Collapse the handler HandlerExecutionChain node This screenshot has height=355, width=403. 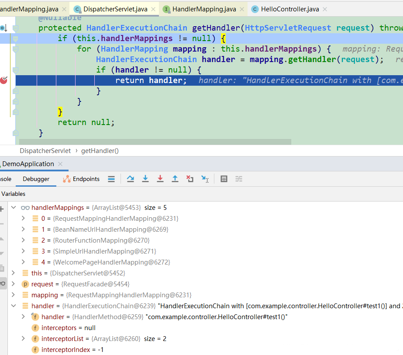[14, 306]
